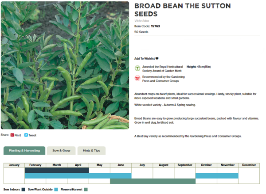The image size is (266, 194).
Task: Click the red Best Buy badge icon
Action: (137, 78)
